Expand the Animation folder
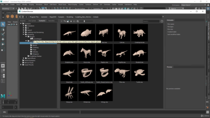Viewport: 210px width, 118px height. click(23, 26)
